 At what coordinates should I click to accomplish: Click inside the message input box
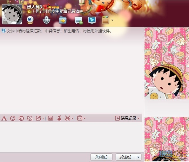[x=72, y=137]
